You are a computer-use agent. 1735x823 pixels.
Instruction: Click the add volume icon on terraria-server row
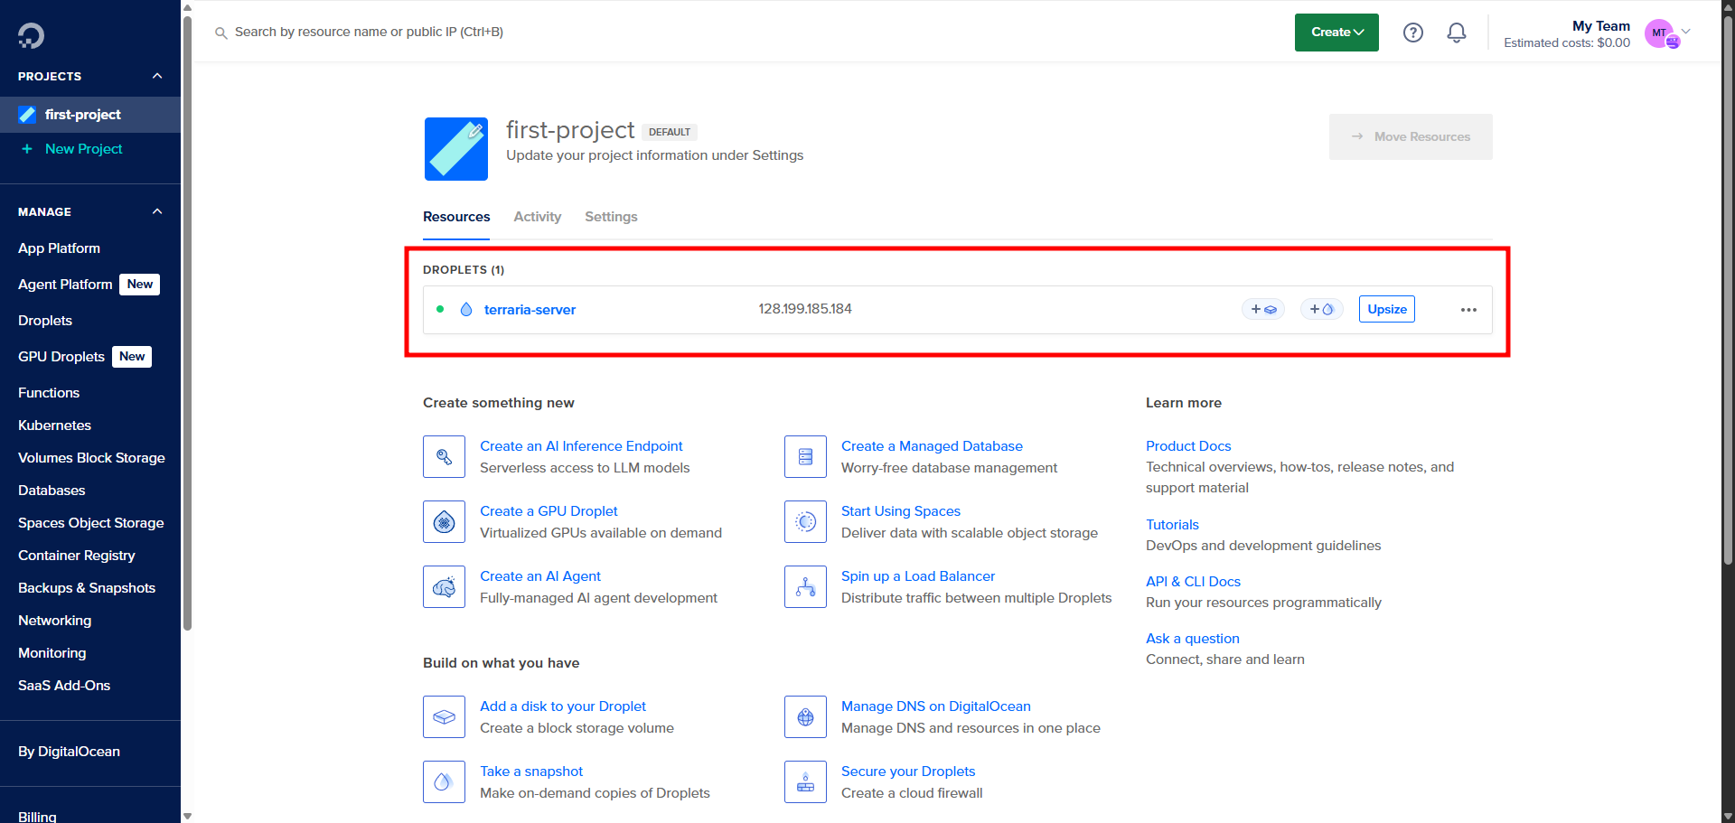point(1263,309)
